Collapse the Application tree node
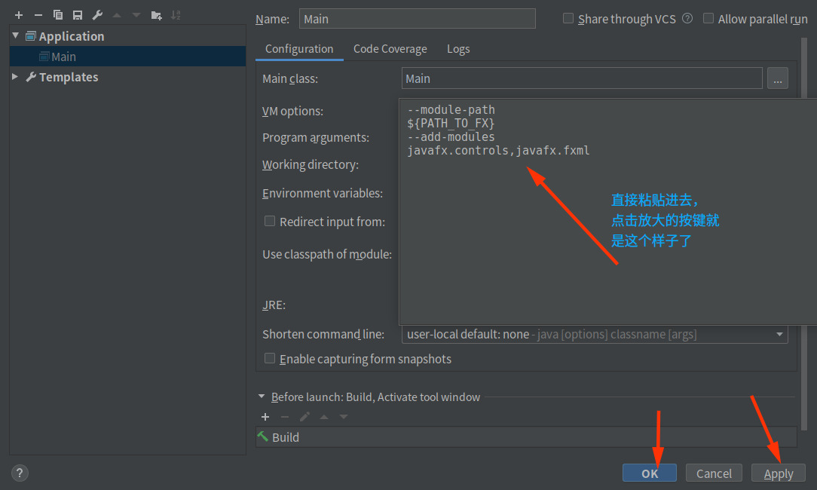This screenshot has height=490, width=817. point(15,35)
